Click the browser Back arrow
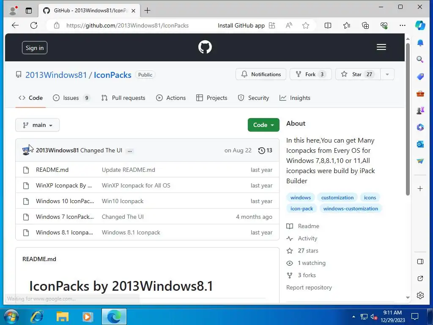 click(15, 25)
